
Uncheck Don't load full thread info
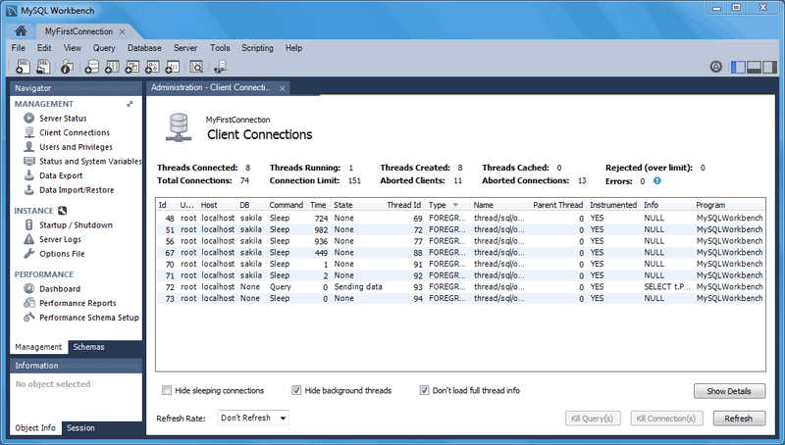coord(424,390)
